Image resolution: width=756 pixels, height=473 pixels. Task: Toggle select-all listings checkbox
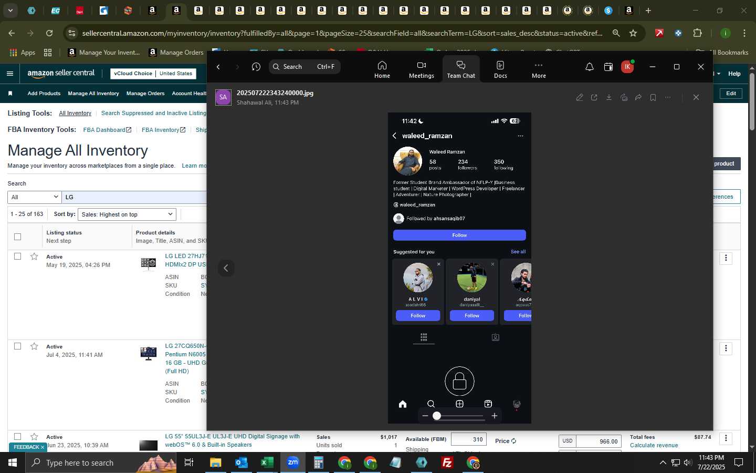[17, 236]
